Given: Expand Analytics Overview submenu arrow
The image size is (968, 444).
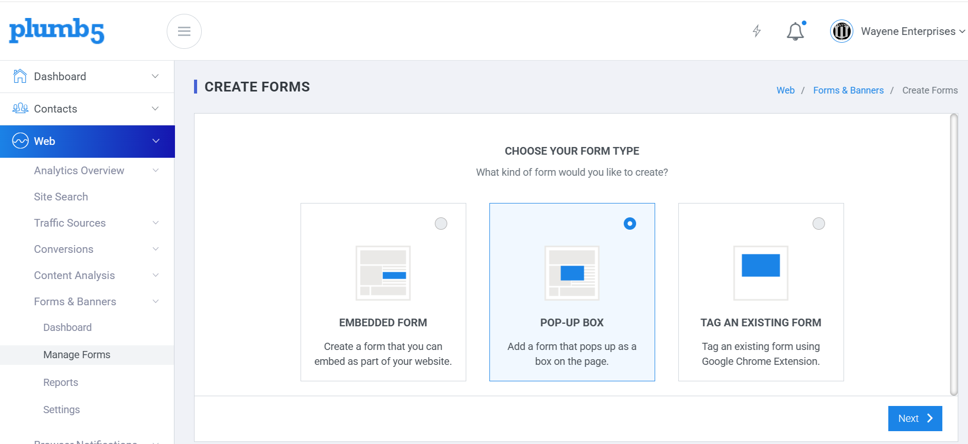Looking at the screenshot, I should point(156,170).
